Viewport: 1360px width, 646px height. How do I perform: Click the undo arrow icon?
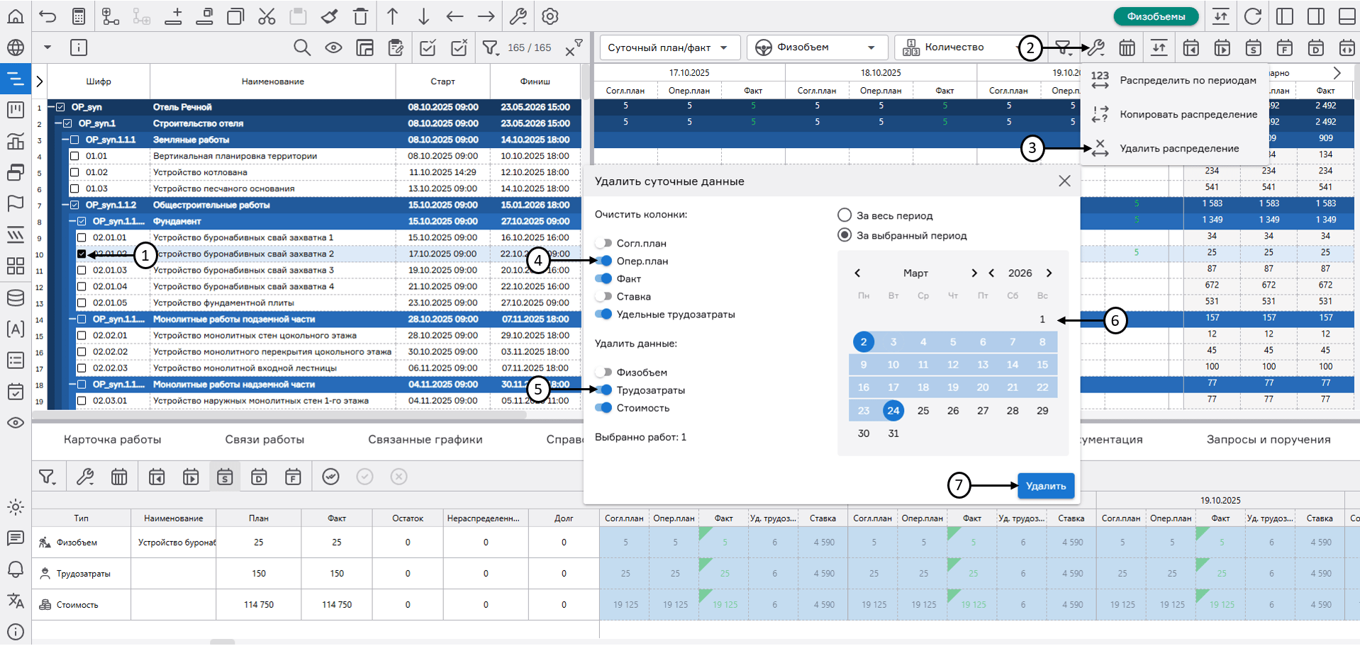(48, 16)
